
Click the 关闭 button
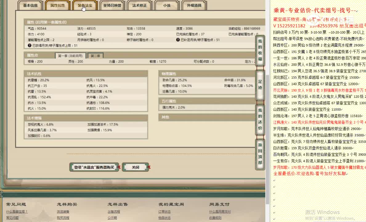[135, 167]
